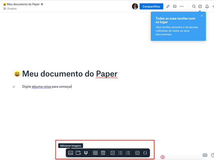The image size is (214, 160).
Task: Open search with the magnifier icon
Action: coord(194,6)
